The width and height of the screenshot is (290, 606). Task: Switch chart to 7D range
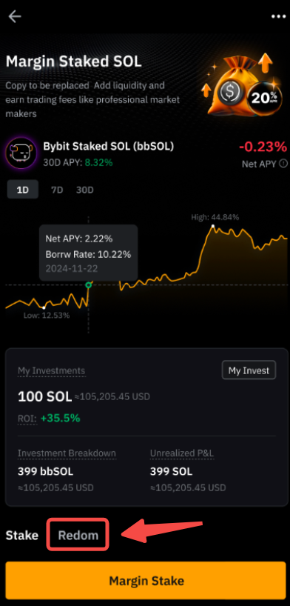pos(57,190)
